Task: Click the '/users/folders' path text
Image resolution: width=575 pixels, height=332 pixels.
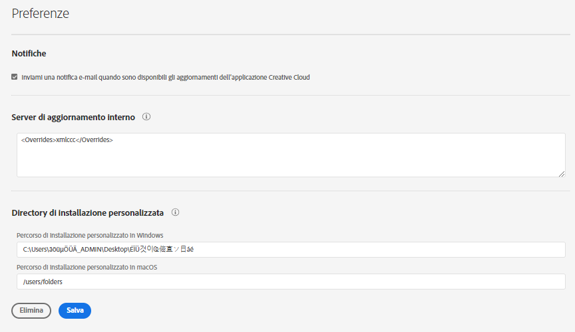Action: 43,282
